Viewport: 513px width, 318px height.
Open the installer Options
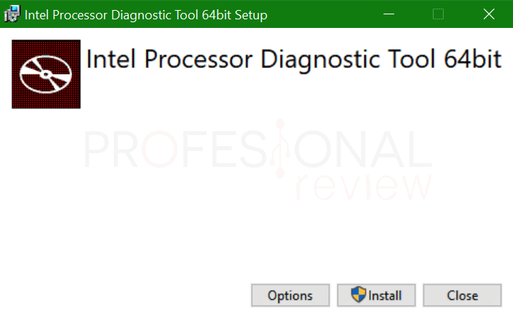tap(290, 295)
